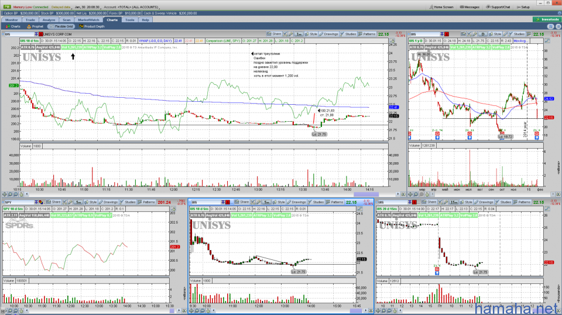562x315 pixels.
Task: Open the Analyze tab
Action: pos(49,20)
